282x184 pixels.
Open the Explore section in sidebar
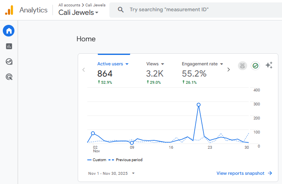coord(9,61)
